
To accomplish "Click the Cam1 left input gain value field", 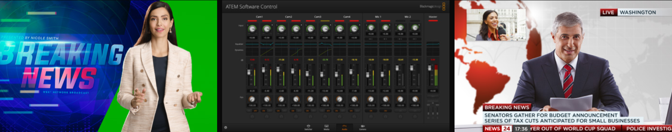I will [x=252, y=38].
